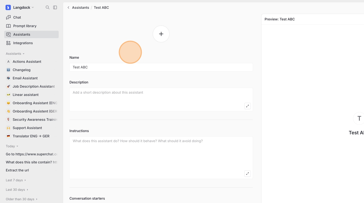Open the Translator ENG → GER assistant
The height and width of the screenshot is (203, 364).
(x=31, y=136)
